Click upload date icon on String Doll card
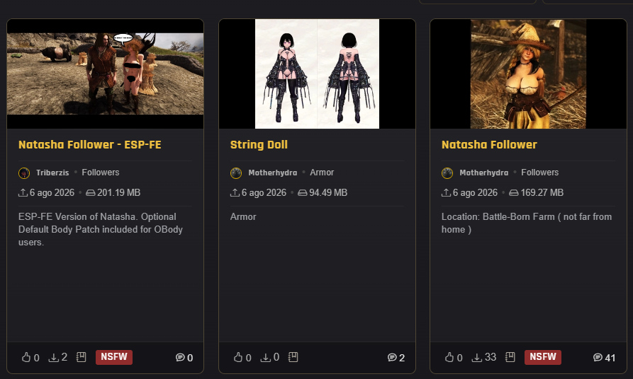Viewport: 633px width, 379px height. pyautogui.click(x=235, y=193)
